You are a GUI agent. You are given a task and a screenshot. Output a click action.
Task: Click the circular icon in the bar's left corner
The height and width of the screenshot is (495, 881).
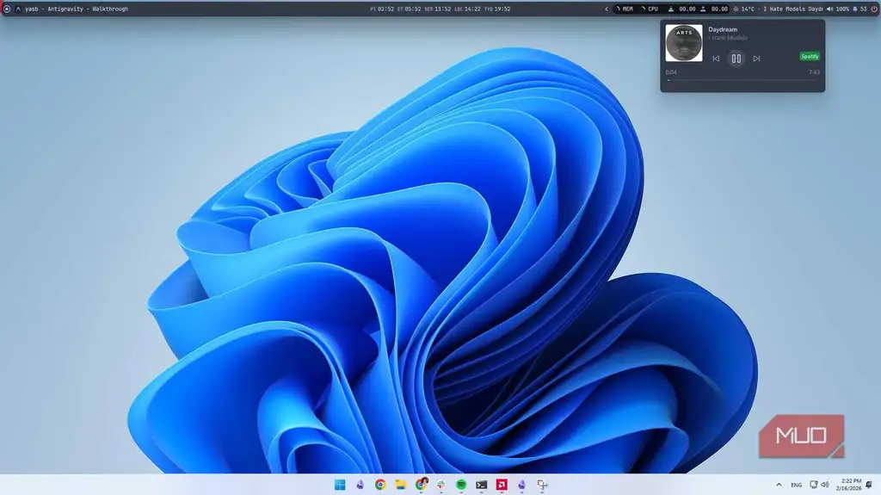[x=7, y=9]
